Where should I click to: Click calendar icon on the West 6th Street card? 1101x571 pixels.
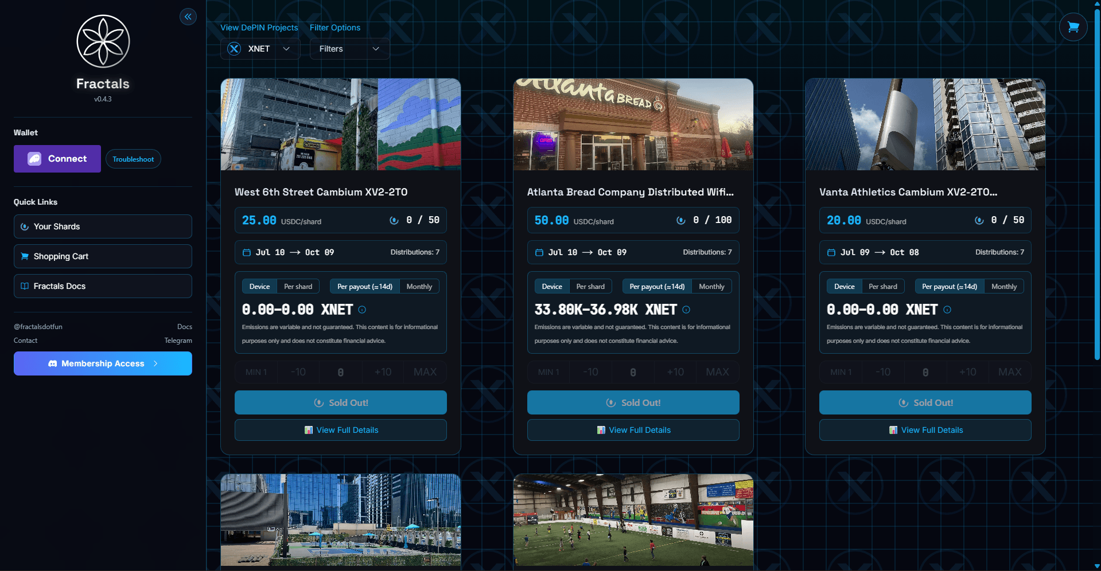pos(247,252)
